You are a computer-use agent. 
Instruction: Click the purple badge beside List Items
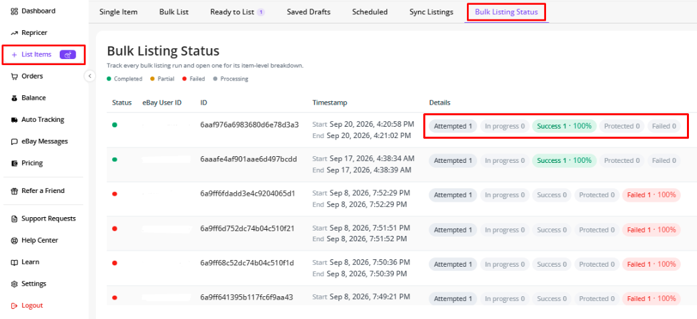(x=68, y=55)
